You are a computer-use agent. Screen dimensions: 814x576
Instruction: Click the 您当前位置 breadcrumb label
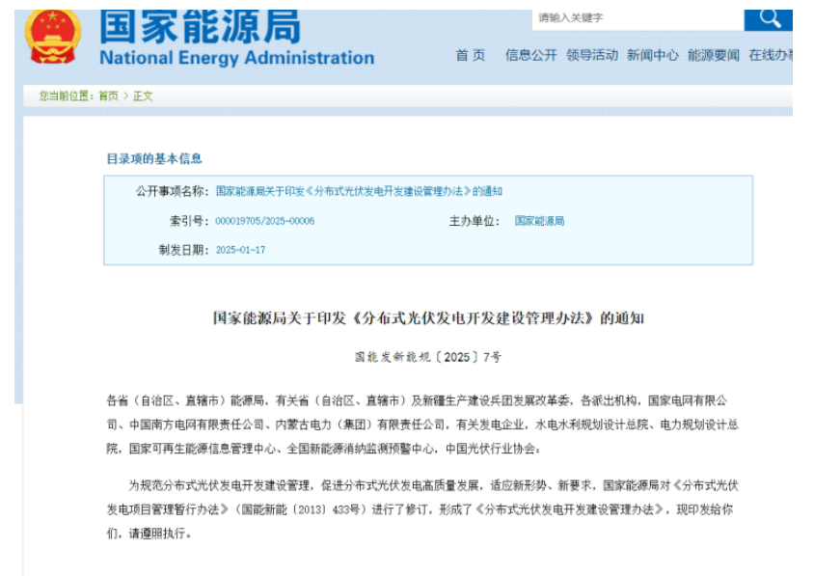click(67, 96)
